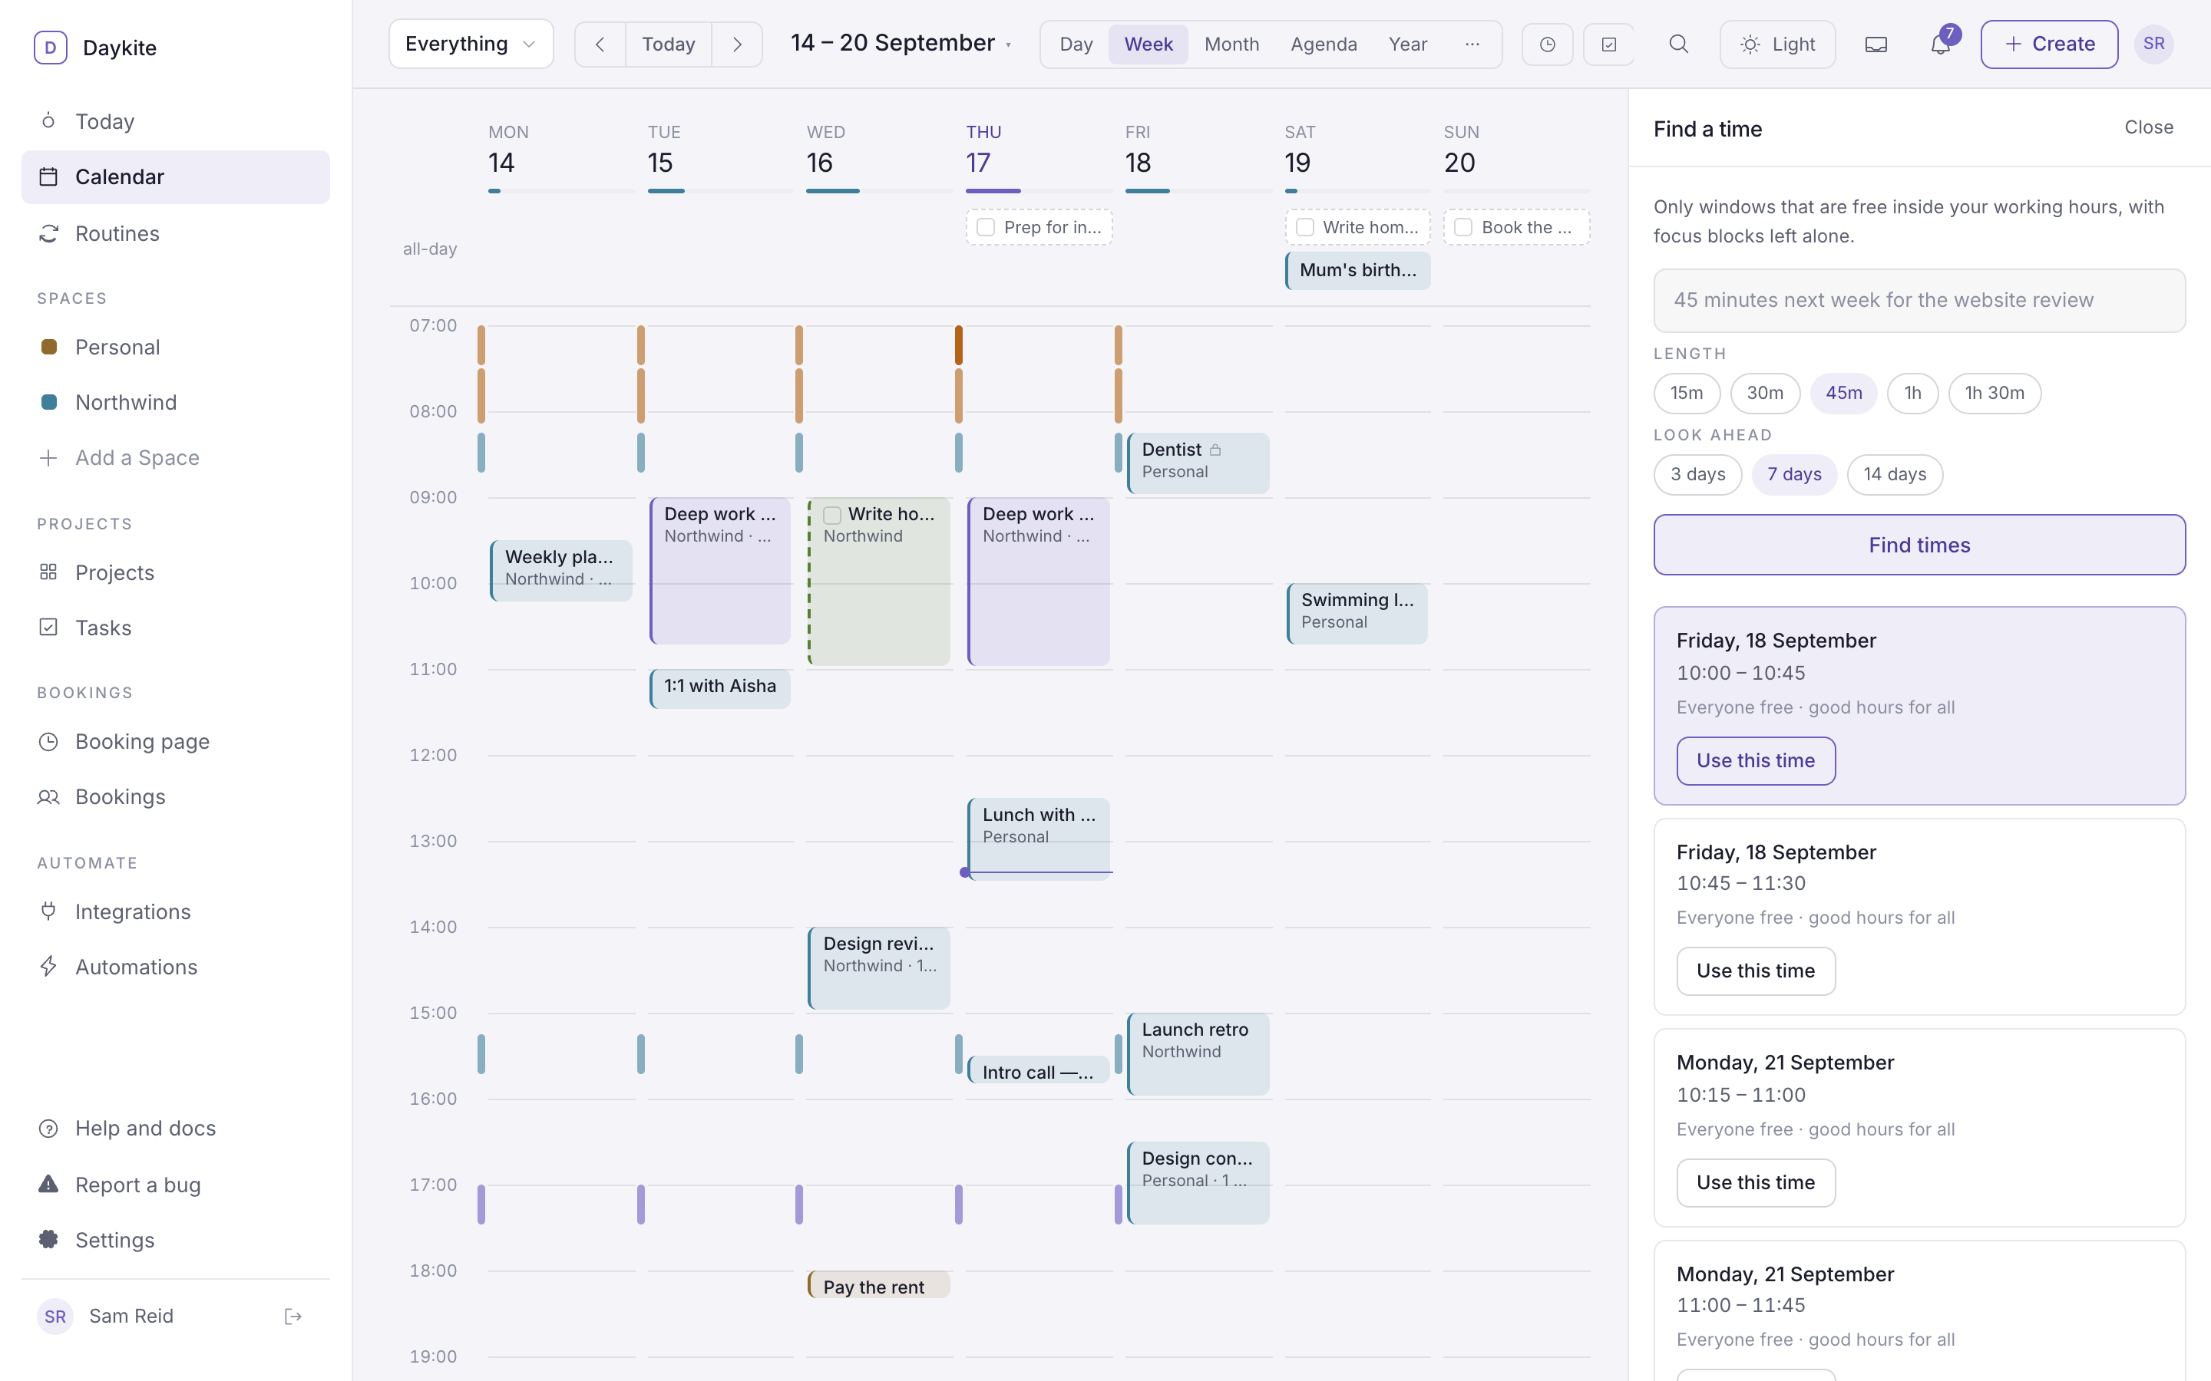The width and height of the screenshot is (2211, 1381).
Task: Select the 30m length option
Action: pos(1765,394)
